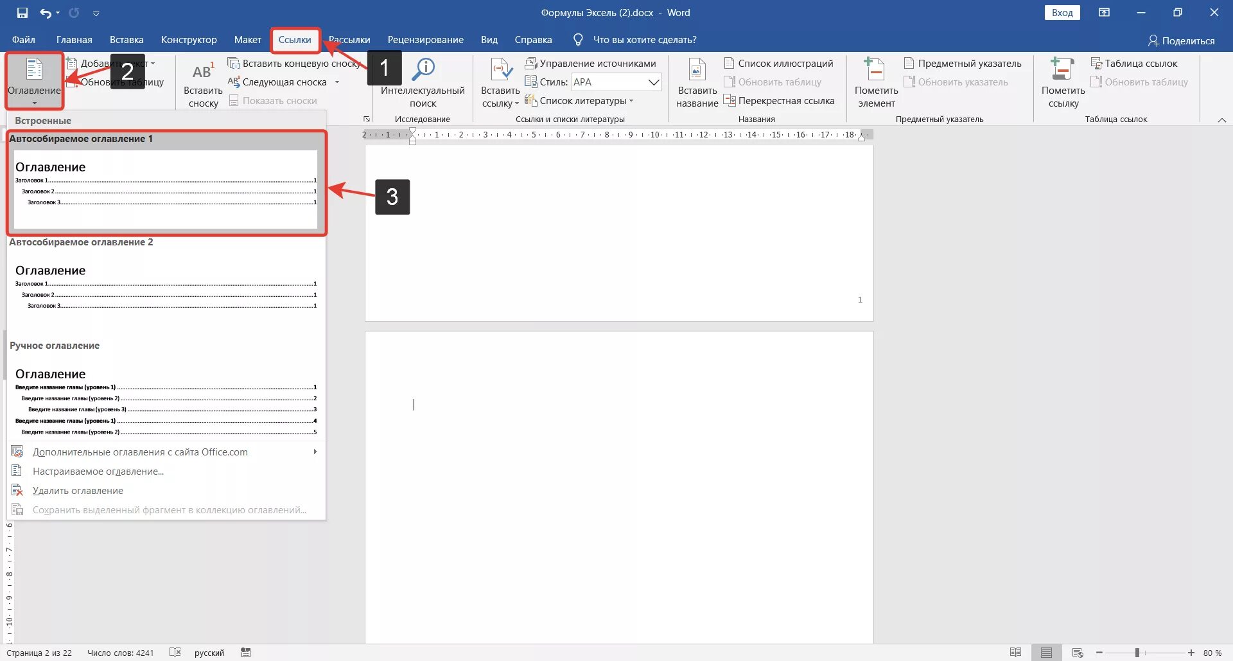Click the zoom in plus button
1233x661 pixels.
tap(1191, 653)
